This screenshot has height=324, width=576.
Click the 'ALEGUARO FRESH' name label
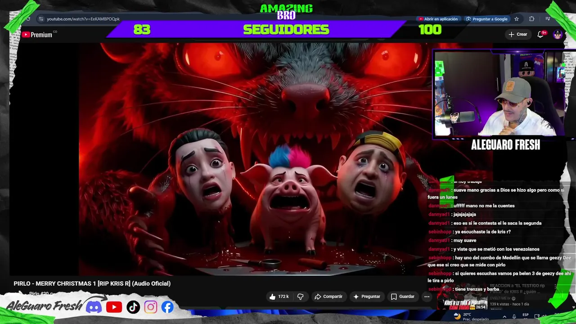[x=505, y=145]
